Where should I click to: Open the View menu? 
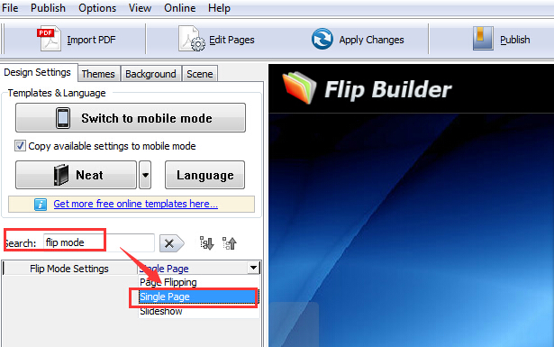[140, 8]
